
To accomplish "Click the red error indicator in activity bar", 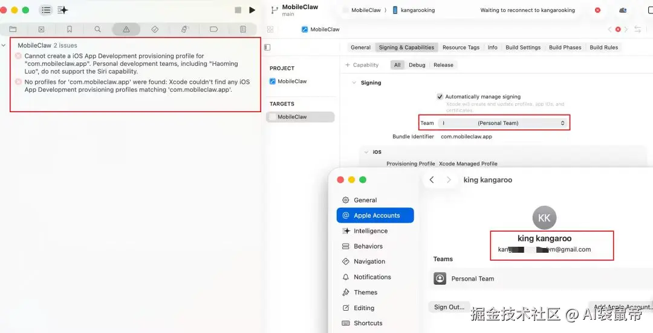I will 597,10.
